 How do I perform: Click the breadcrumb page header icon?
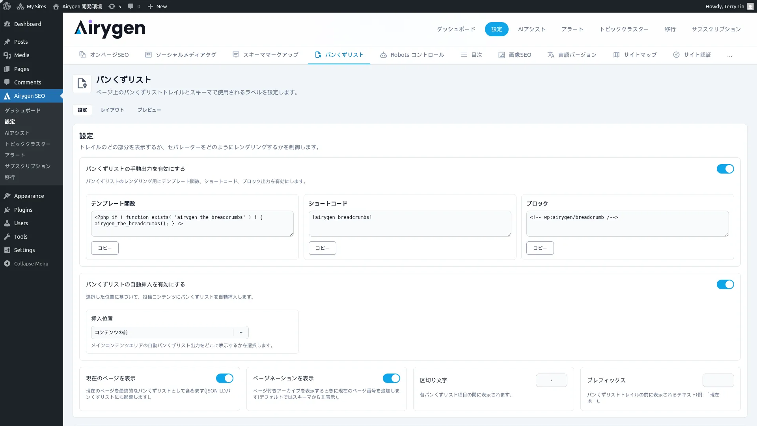[x=82, y=84]
